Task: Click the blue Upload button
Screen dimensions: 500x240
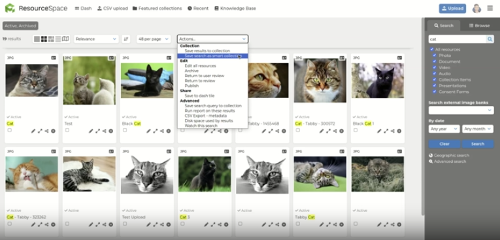Action: coord(452,9)
